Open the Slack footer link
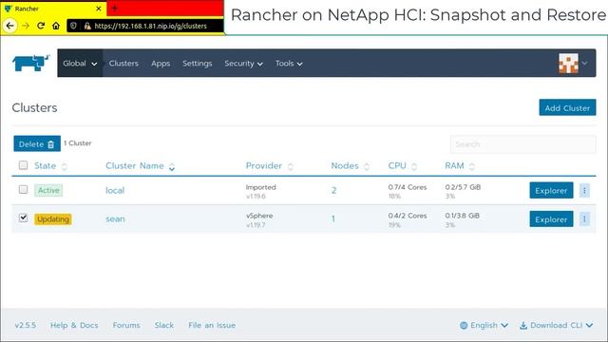The width and height of the screenshot is (608, 342). pos(164,325)
